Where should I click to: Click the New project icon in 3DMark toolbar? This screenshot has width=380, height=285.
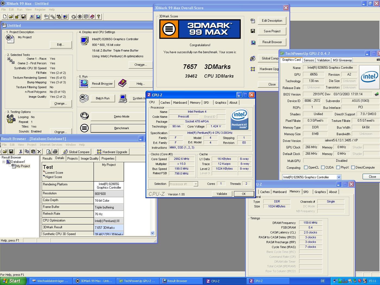pyautogui.click(x=5, y=17)
